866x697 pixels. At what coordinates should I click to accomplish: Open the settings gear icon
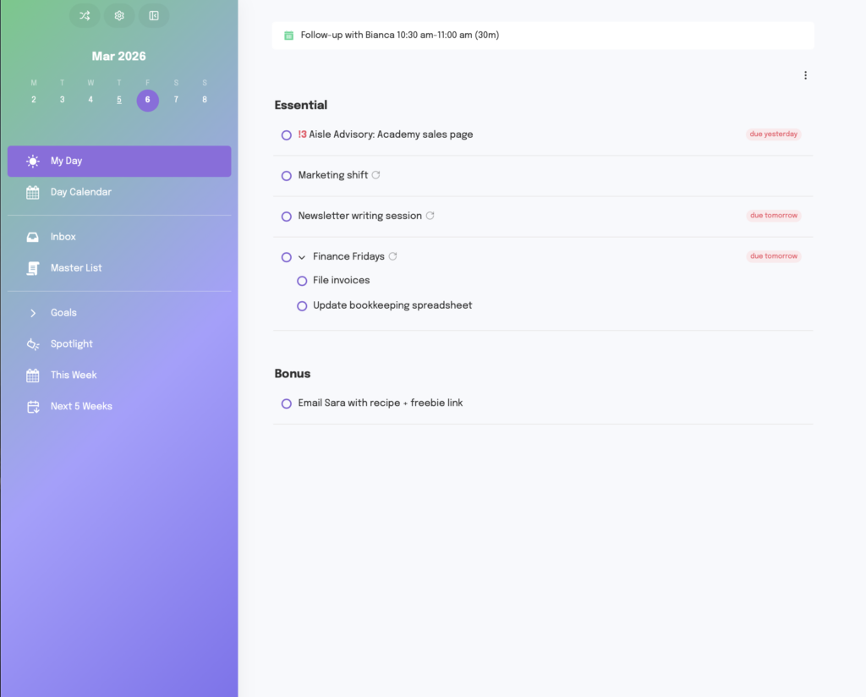pyautogui.click(x=118, y=15)
